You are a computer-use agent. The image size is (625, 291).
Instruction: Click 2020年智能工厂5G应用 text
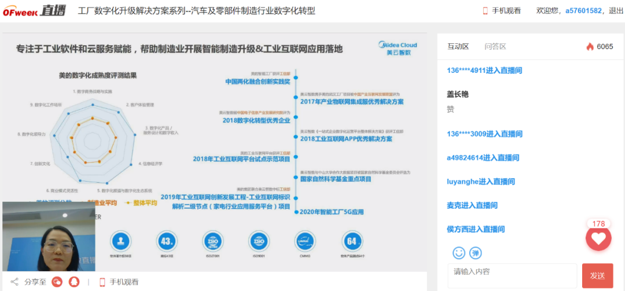pyautogui.click(x=332, y=212)
